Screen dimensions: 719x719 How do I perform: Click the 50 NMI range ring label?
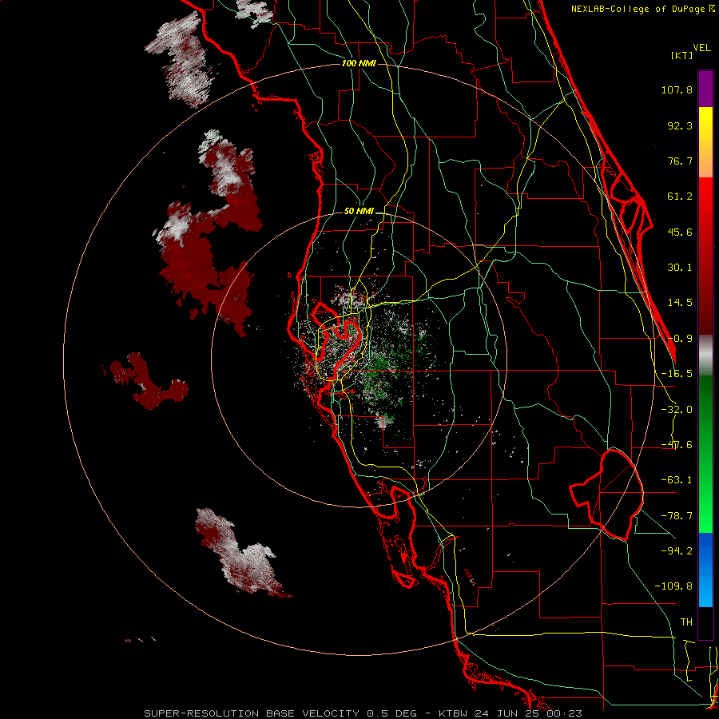(x=359, y=211)
